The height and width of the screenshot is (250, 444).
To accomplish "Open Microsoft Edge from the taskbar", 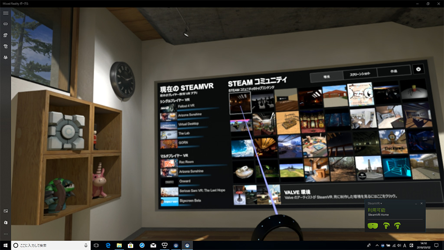I will tap(108, 246).
